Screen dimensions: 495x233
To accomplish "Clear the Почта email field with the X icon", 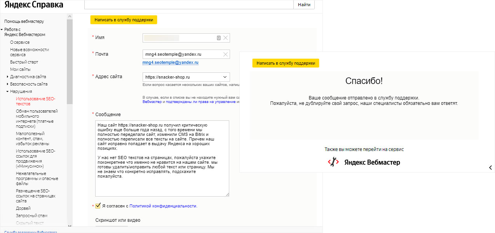I will point(225,55).
